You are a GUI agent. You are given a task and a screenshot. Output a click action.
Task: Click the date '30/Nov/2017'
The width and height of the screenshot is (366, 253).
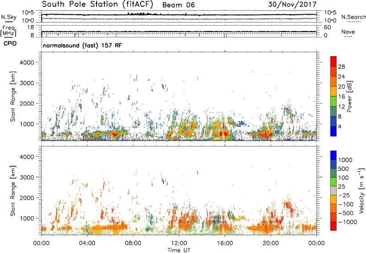[292, 4]
